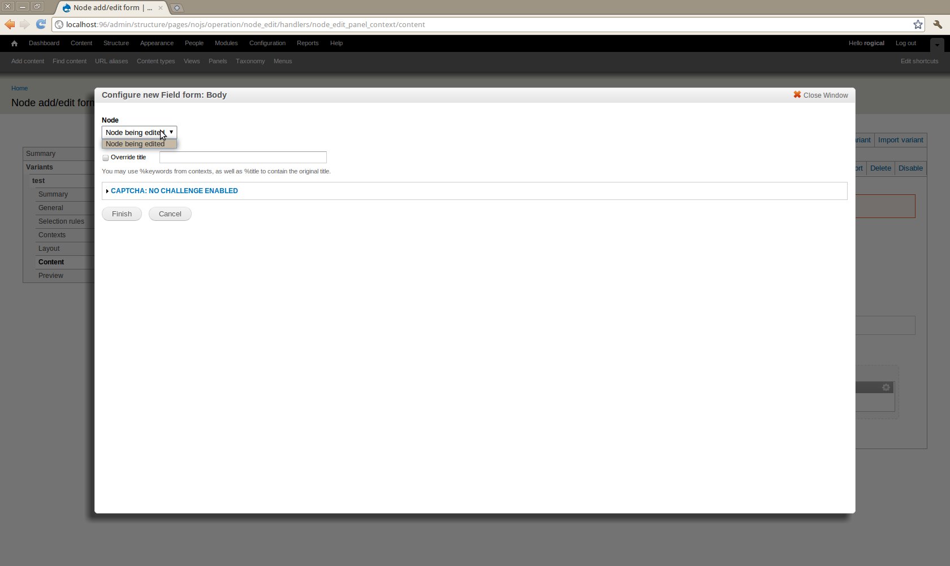Click the Delete variant link

(880, 168)
